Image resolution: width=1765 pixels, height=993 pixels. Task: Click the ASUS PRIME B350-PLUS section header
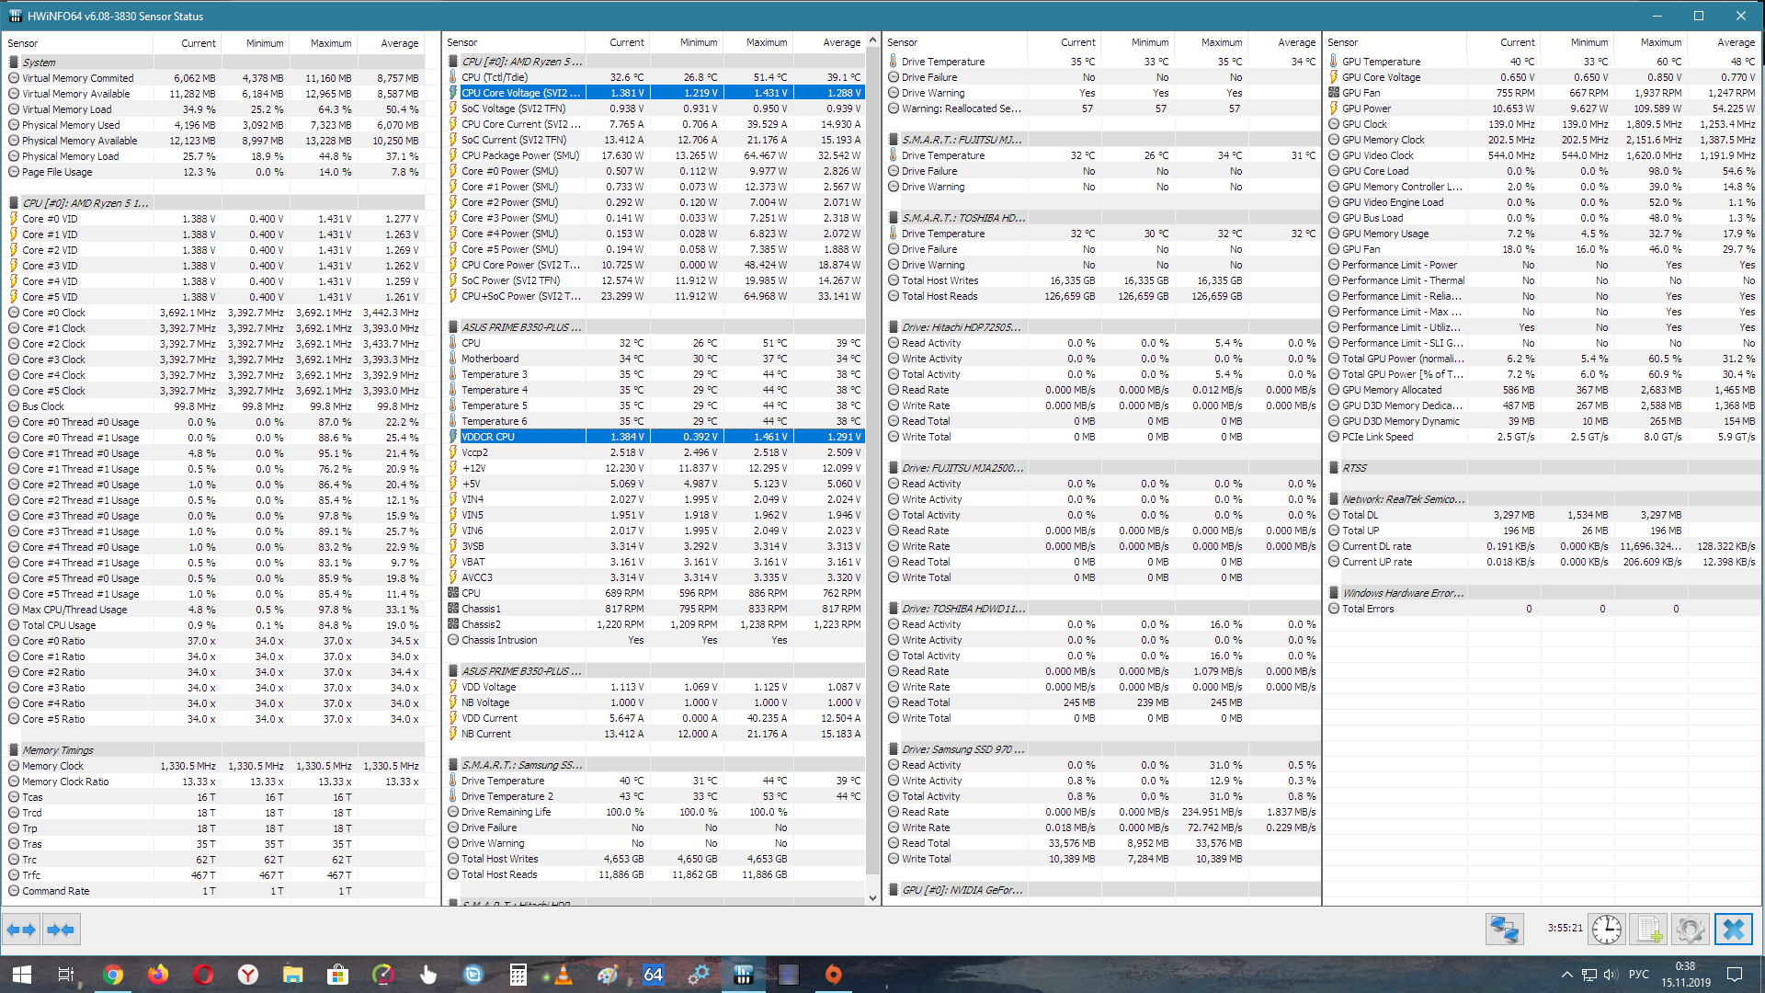tap(520, 327)
